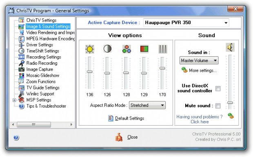Click the sharpness bars icon
Image resolution: width=253 pixels, height=157 pixels.
(163, 49)
